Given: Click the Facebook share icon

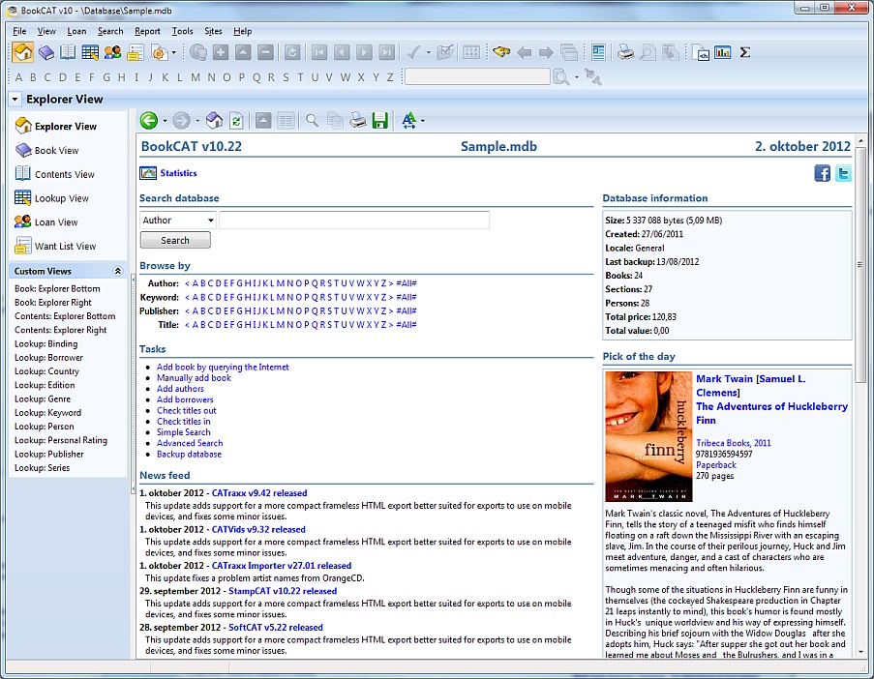Looking at the screenshot, I should (822, 173).
